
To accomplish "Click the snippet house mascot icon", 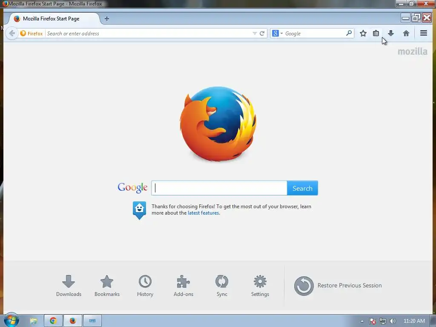I will point(139,210).
